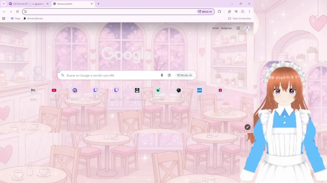This screenshot has width=327, height=183.
Task: Open the media controls music icon
Action: tap(236, 11)
